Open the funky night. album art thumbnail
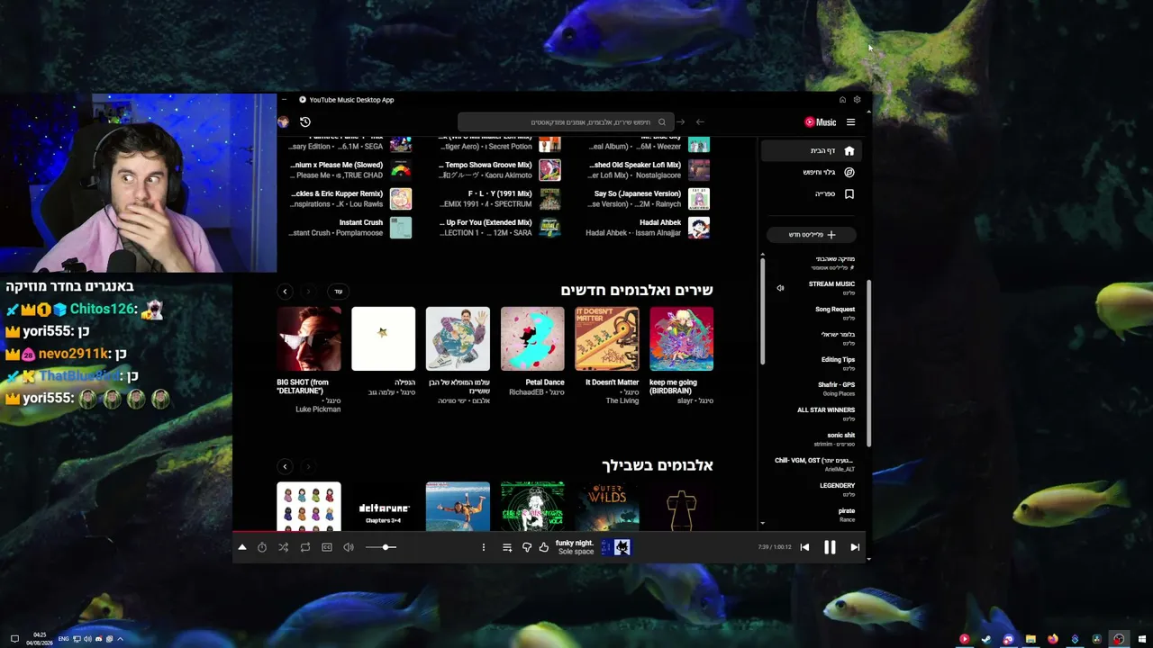The height and width of the screenshot is (648, 1153). [616, 547]
